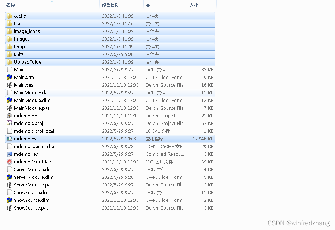Select the file name files
The height and width of the screenshot is (230, 335).
[x=18, y=23]
